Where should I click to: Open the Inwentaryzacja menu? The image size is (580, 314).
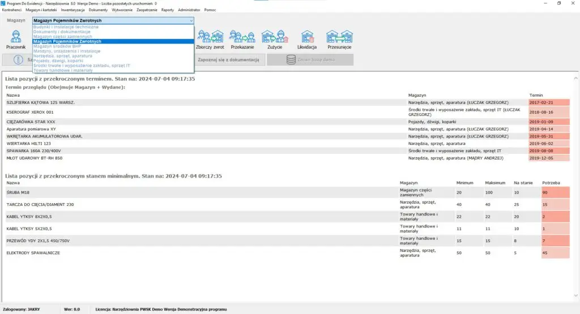[x=72, y=10]
